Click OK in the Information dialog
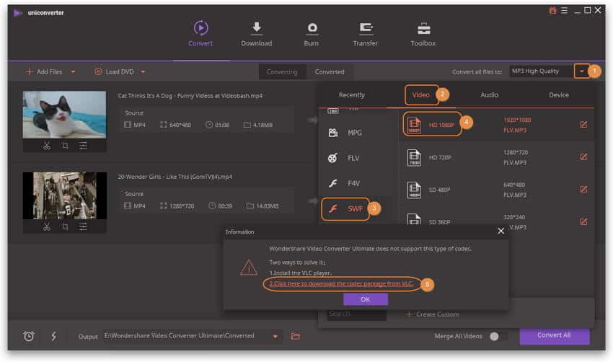613x362 pixels. point(366,299)
